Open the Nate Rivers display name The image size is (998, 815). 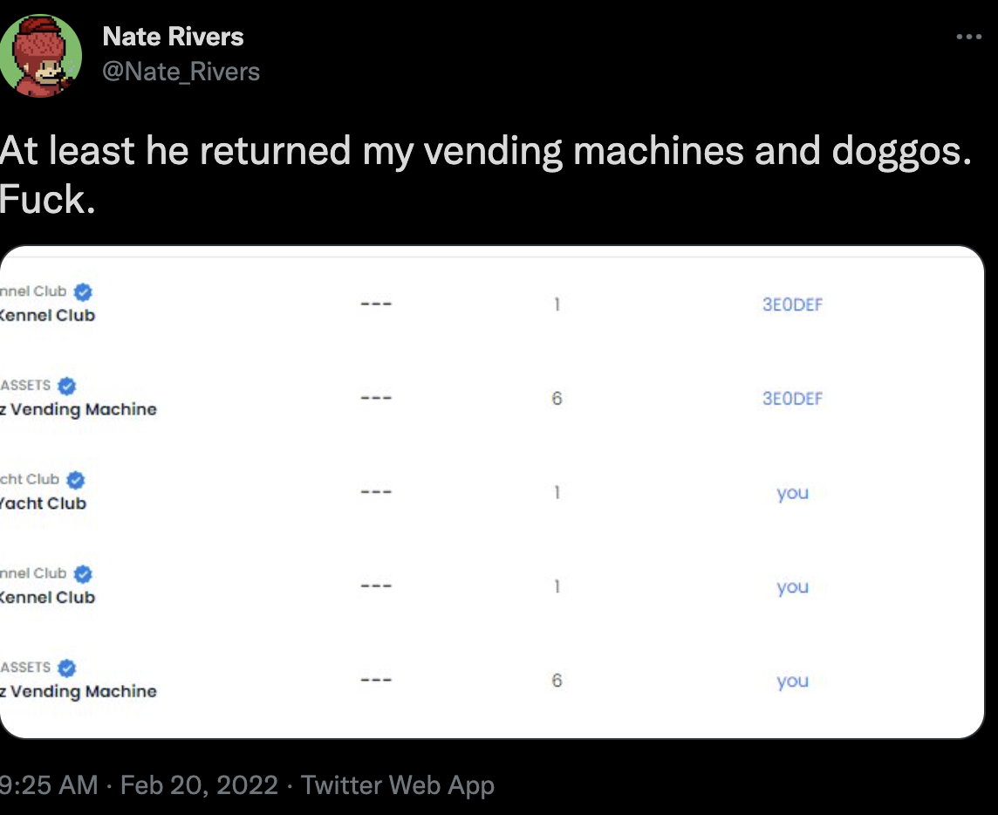[173, 37]
